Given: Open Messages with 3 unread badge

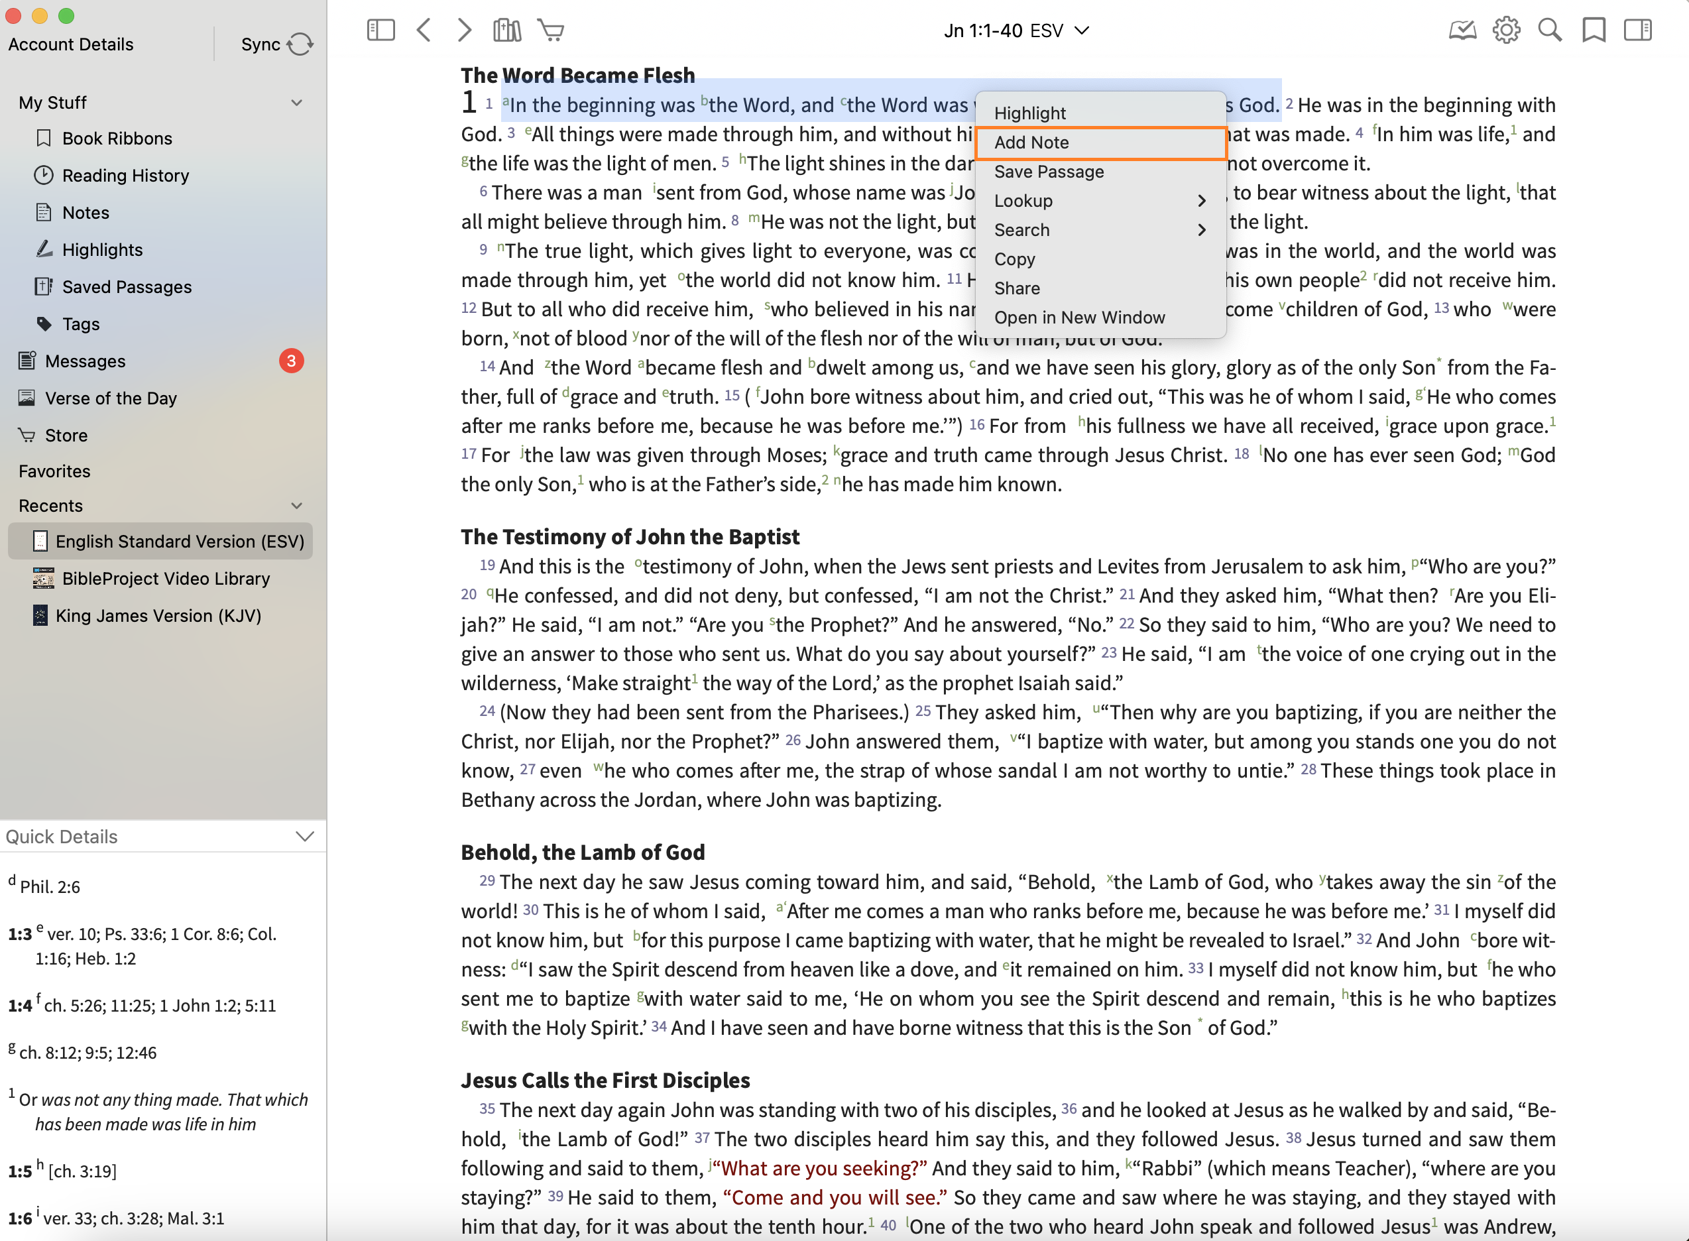Looking at the screenshot, I should (85, 361).
